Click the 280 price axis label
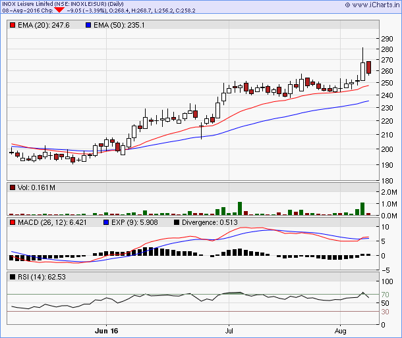Image resolution: width=402 pixels, height=338 pixels. pyautogui.click(x=387, y=49)
